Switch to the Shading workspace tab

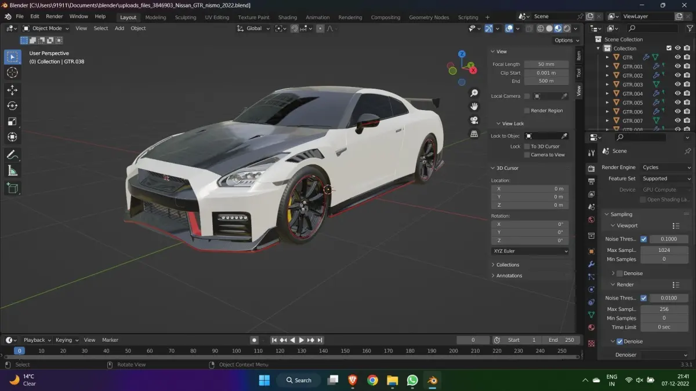point(288,17)
